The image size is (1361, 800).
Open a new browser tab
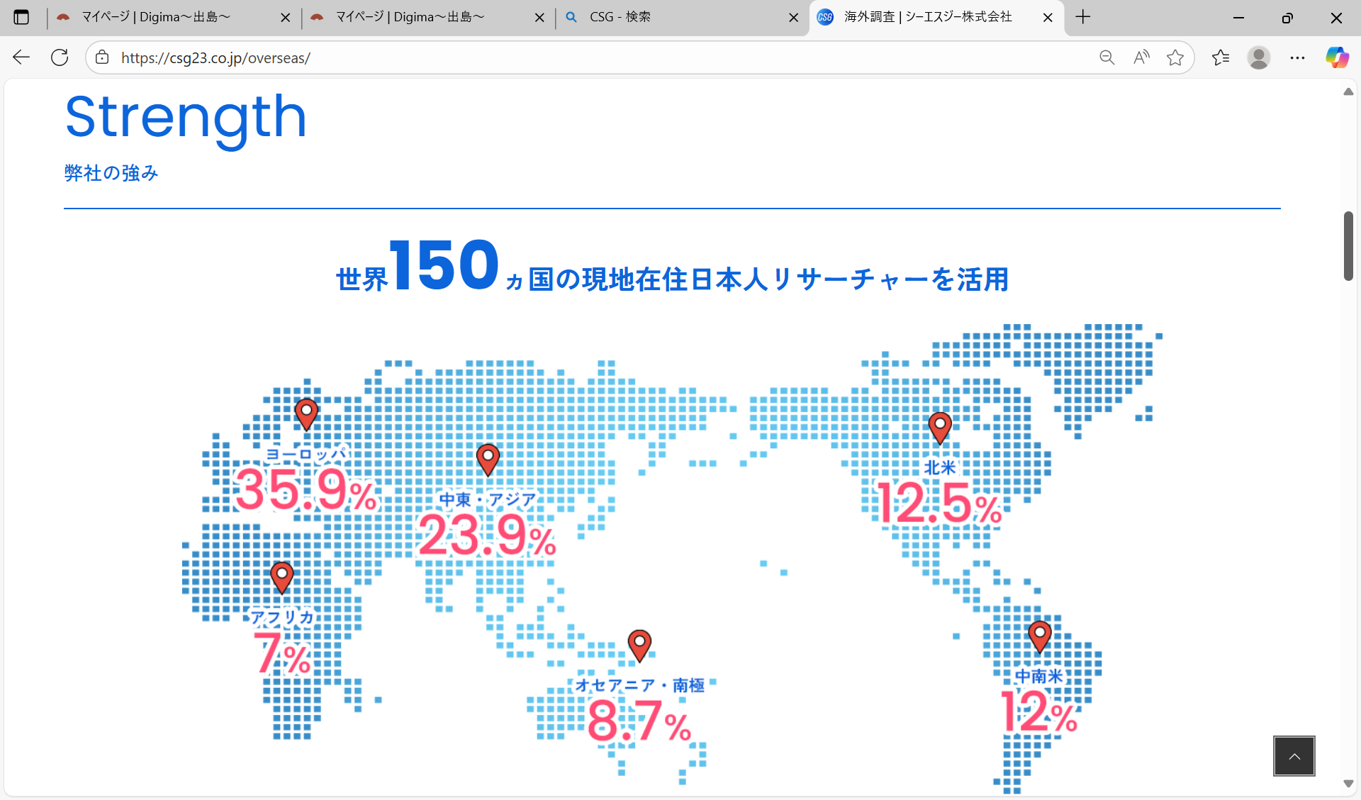[x=1082, y=17]
